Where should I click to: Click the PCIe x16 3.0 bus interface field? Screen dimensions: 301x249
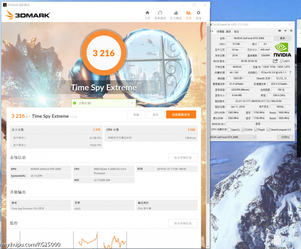(274, 73)
